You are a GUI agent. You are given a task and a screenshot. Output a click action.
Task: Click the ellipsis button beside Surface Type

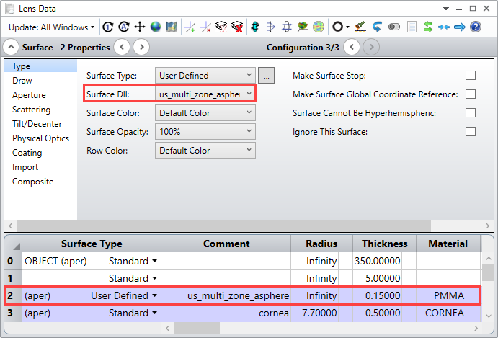pos(266,75)
